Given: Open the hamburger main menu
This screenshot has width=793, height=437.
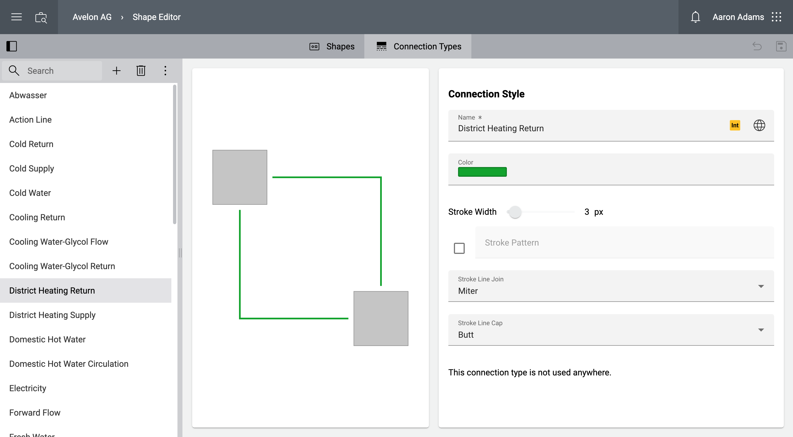Looking at the screenshot, I should (16, 17).
